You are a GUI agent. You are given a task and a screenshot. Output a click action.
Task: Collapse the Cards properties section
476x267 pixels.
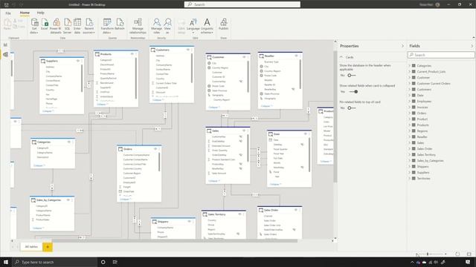[341, 57]
